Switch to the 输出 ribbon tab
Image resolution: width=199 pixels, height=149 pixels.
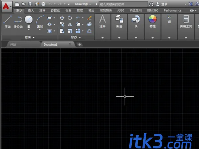[91, 10]
